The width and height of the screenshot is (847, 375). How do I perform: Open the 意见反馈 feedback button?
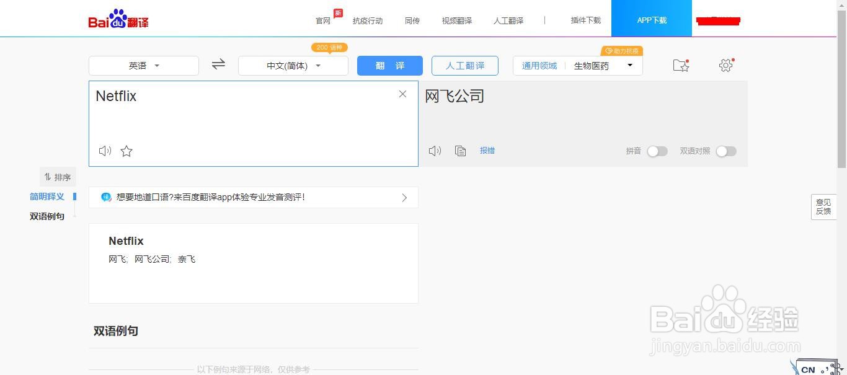coord(823,206)
